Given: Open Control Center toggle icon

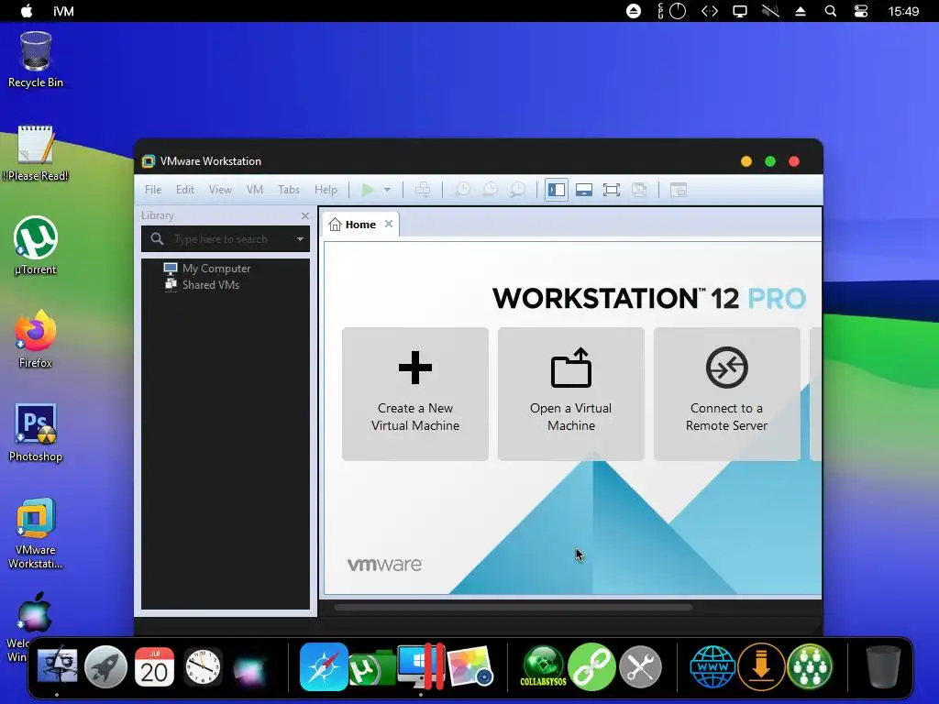Looking at the screenshot, I should coord(860,11).
